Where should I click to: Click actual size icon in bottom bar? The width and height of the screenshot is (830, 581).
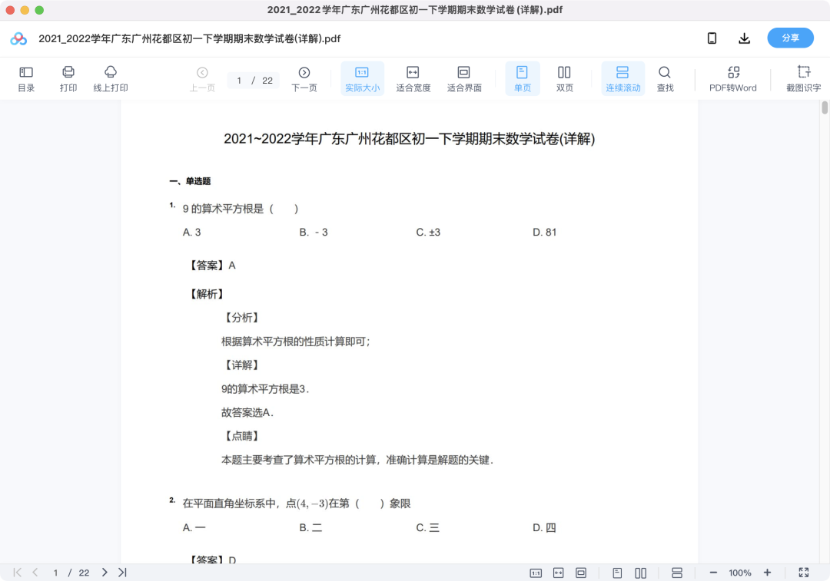click(x=536, y=573)
